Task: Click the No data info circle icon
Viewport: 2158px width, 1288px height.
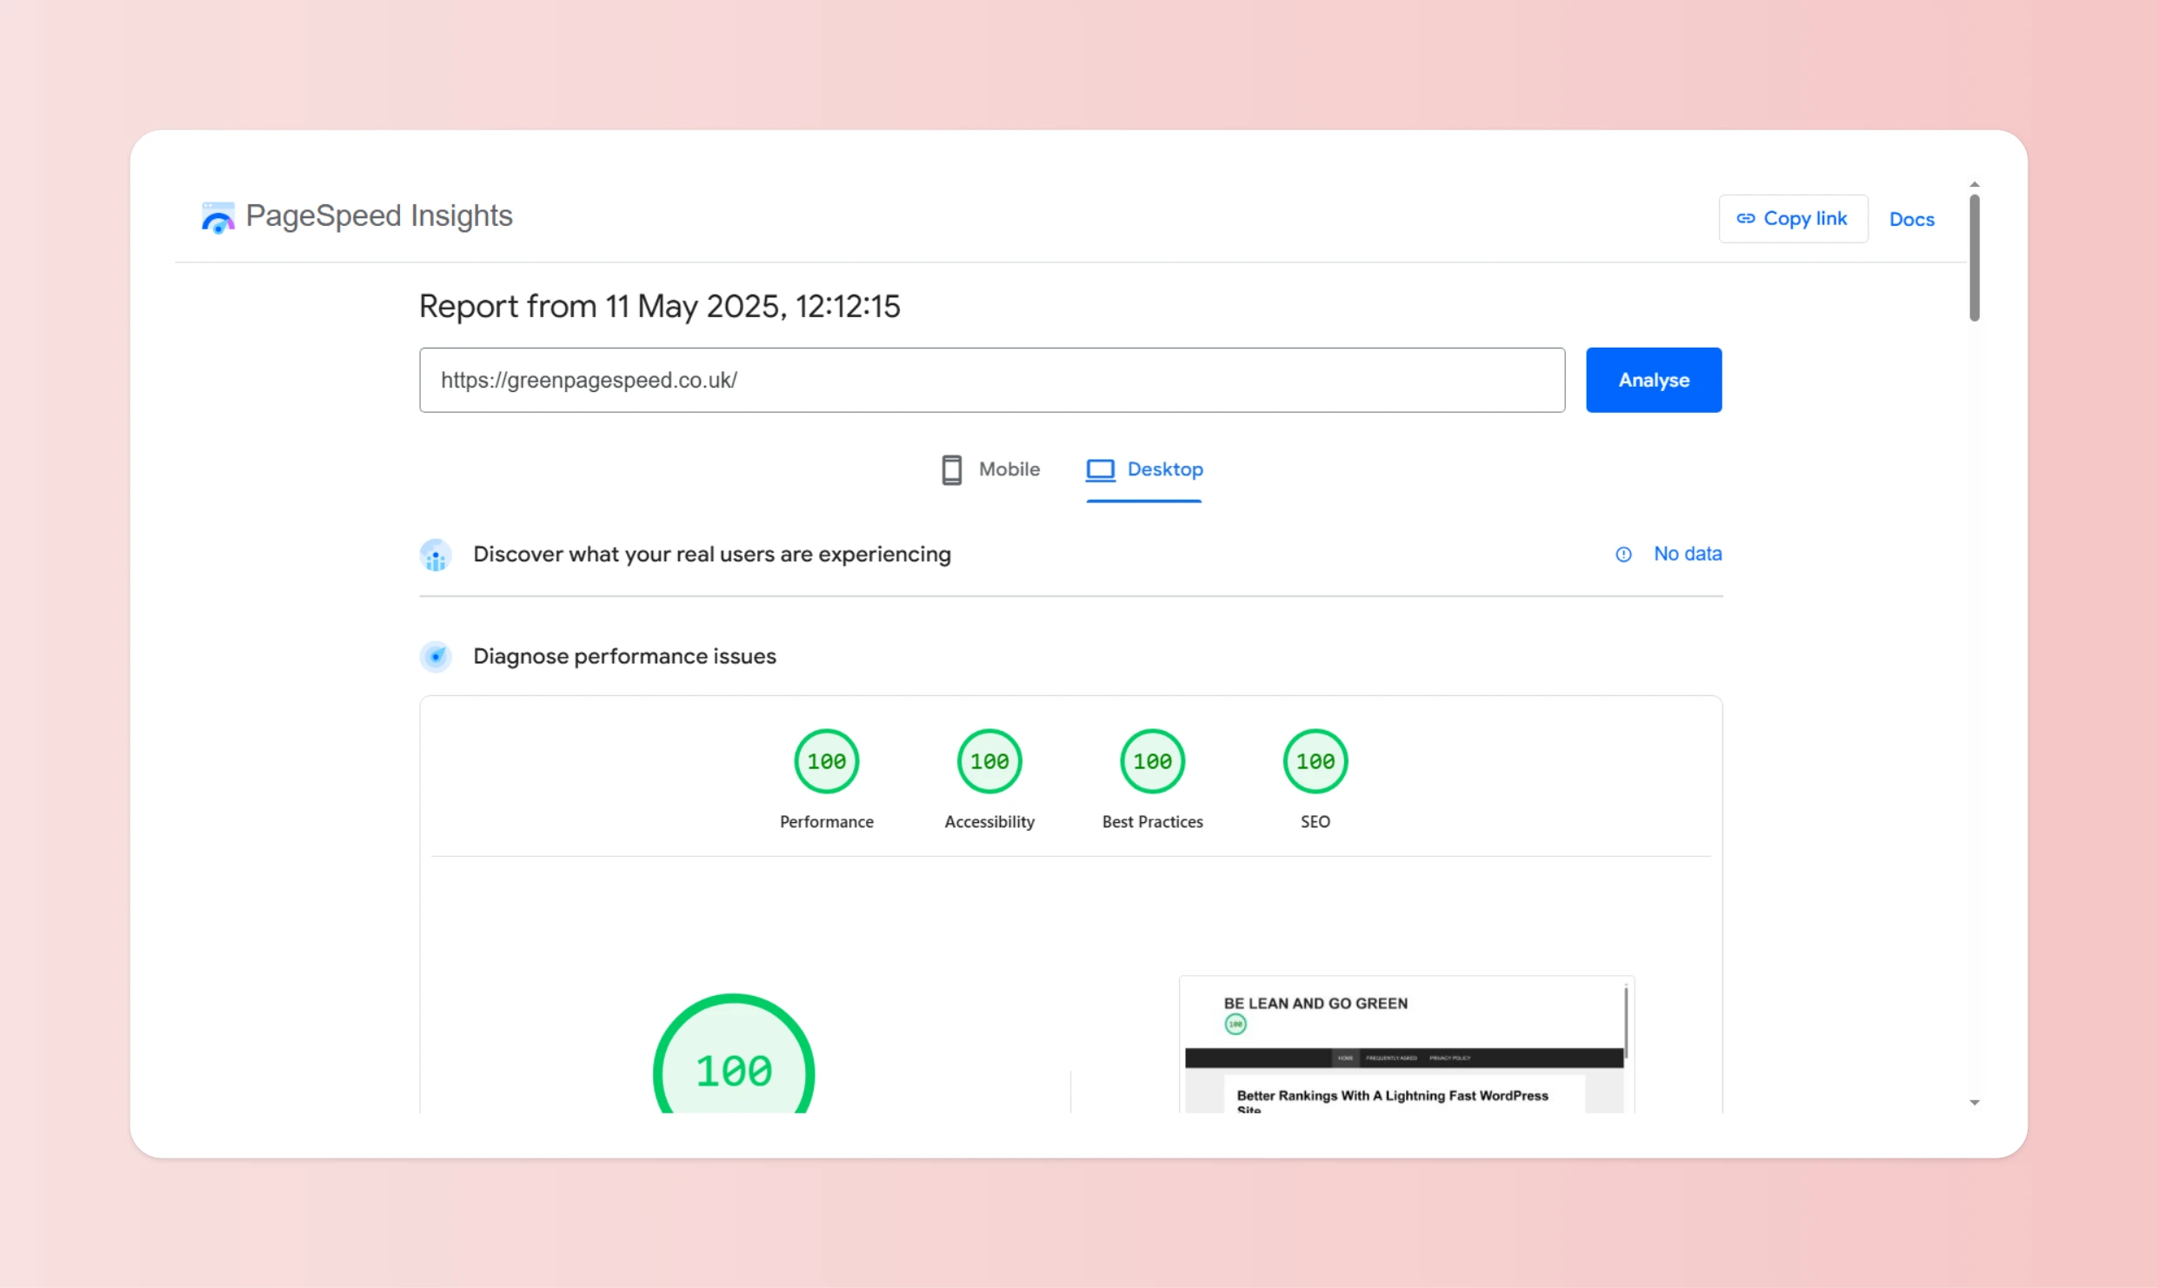Action: [x=1623, y=554]
